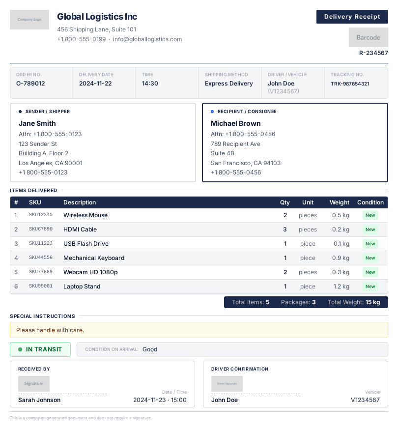398x431 pixels.
Task: Click the Barcode placeholder image
Action: pos(368,37)
